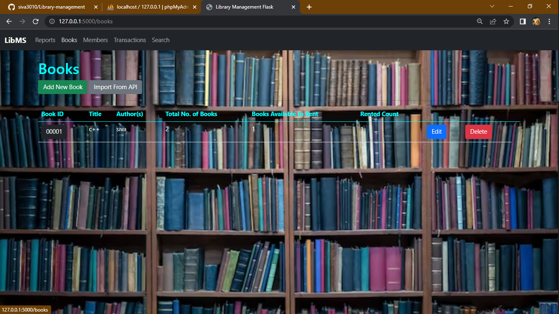
Task: Bookmark this page using the star icon
Action: click(506, 21)
